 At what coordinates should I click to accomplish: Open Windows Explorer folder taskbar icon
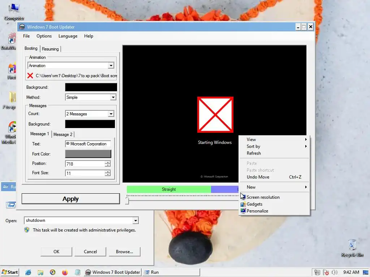[x=40, y=272]
